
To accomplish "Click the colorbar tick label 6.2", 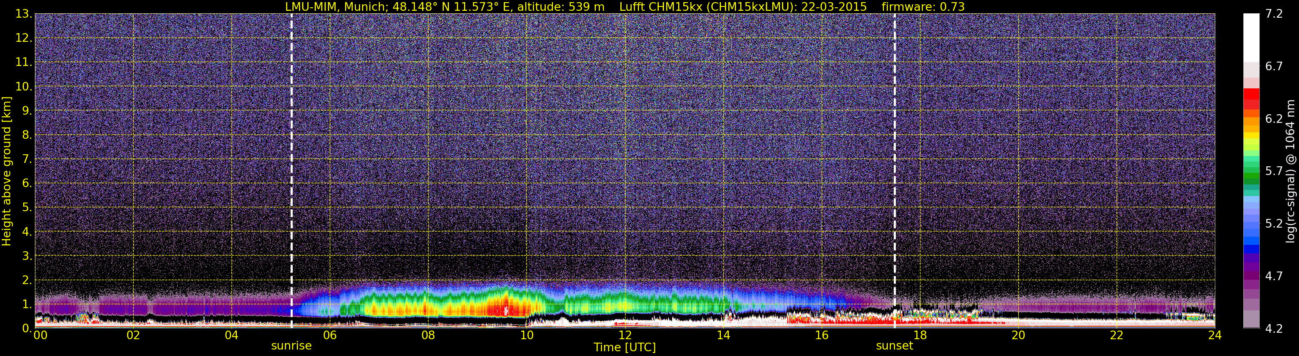I will coord(1274,119).
